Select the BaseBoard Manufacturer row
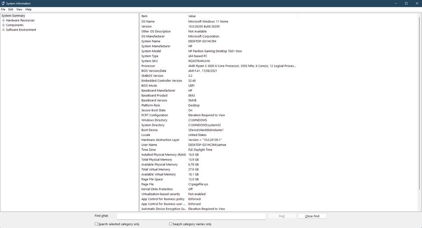 pos(219,91)
